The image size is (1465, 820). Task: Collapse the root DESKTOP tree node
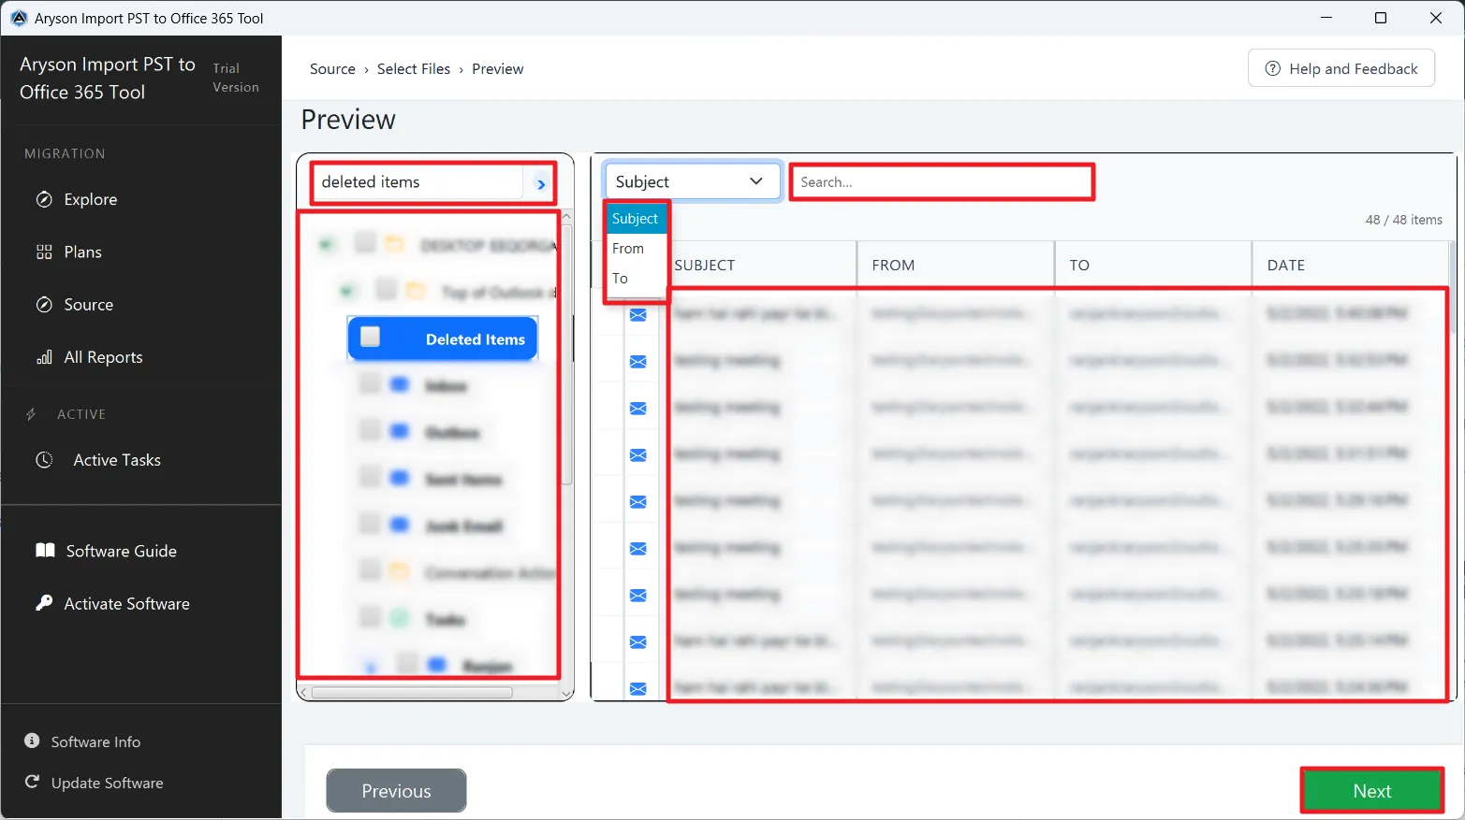click(326, 245)
